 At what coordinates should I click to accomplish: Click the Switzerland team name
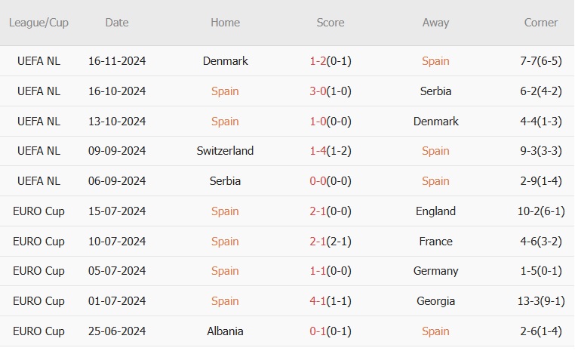point(225,151)
